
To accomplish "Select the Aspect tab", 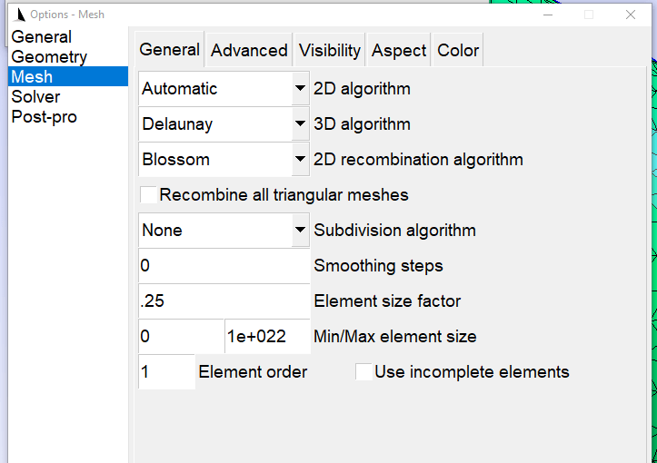I will click(x=399, y=50).
